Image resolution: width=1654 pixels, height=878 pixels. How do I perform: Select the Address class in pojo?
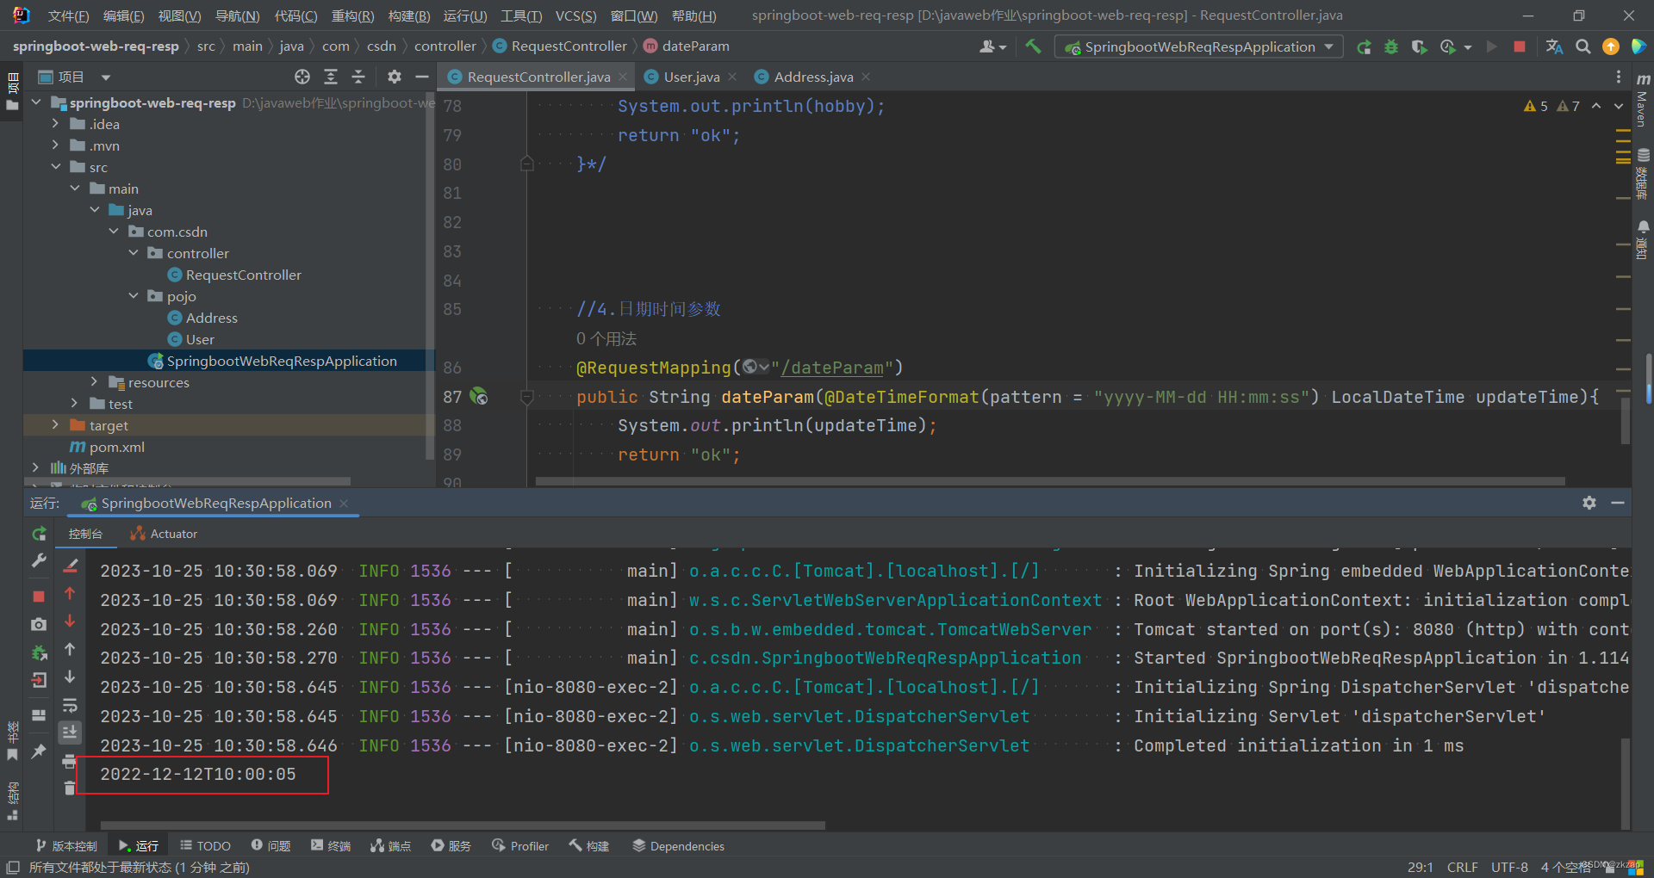pyautogui.click(x=212, y=318)
